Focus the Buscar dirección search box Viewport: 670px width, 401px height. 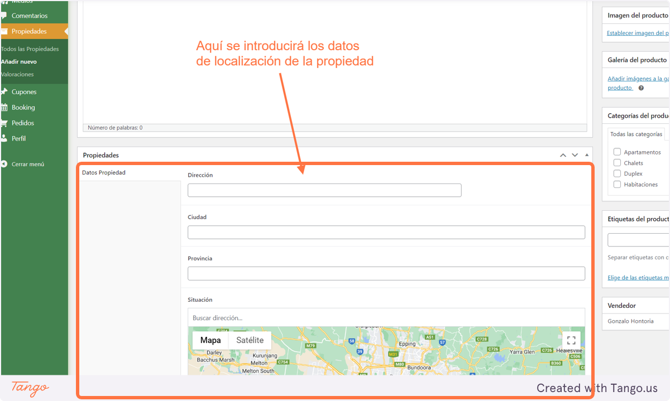pos(386,318)
